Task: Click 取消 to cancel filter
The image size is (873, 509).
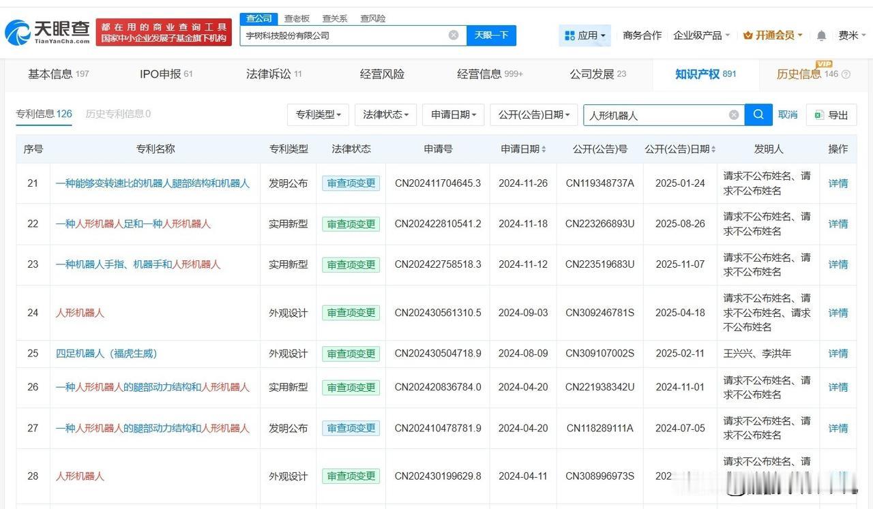Action: point(788,115)
